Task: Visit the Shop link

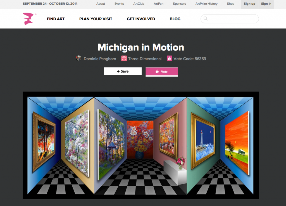Action: click(230, 4)
